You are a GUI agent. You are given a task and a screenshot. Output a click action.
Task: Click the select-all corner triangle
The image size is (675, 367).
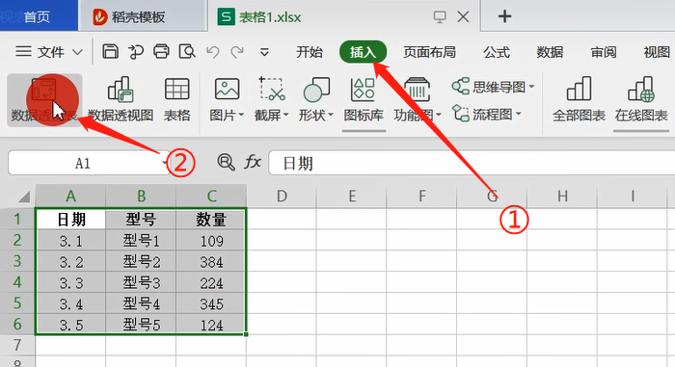point(24,197)
